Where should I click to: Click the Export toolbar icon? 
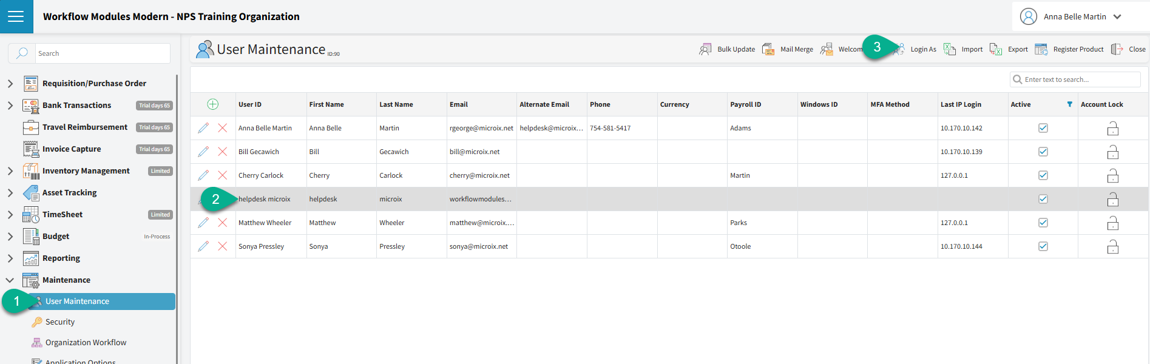click(996, 49)
